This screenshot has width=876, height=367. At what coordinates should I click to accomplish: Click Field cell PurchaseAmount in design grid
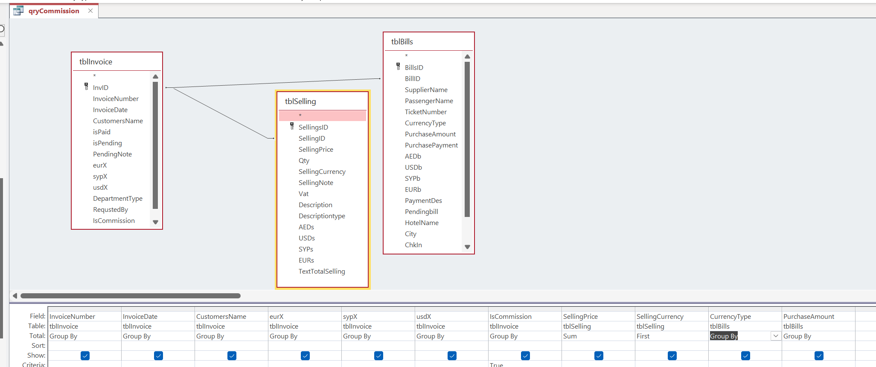click(818, 316)
